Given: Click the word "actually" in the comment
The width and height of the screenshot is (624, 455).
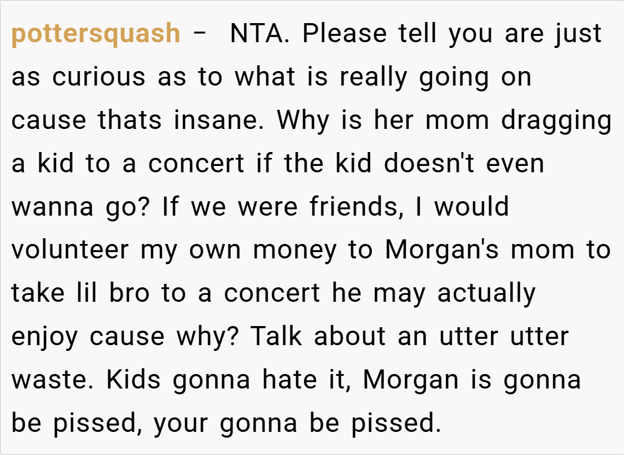Looking at the screenshot, I should [x=486, y=293].
